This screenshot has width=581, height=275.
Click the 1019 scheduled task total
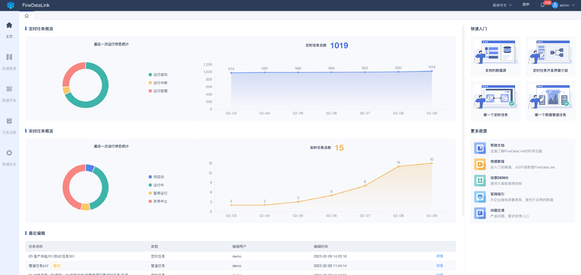pyautogui.click(x=339, y=46)
